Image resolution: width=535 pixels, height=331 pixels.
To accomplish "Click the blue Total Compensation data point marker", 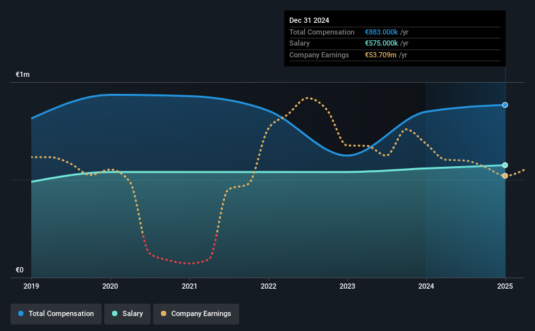I will coord(505,105).
